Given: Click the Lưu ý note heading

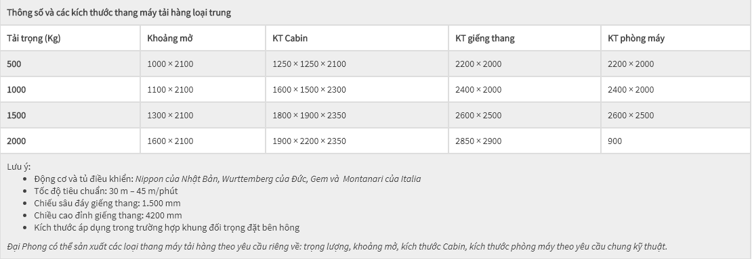Looking at the screenshot, I should [x=19, y=167].
